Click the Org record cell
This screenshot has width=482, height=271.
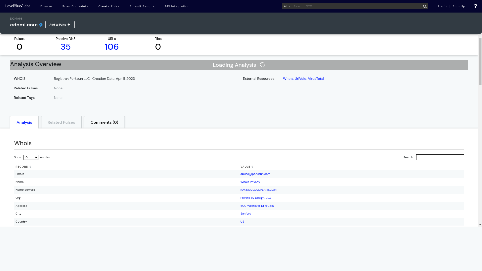18,198
